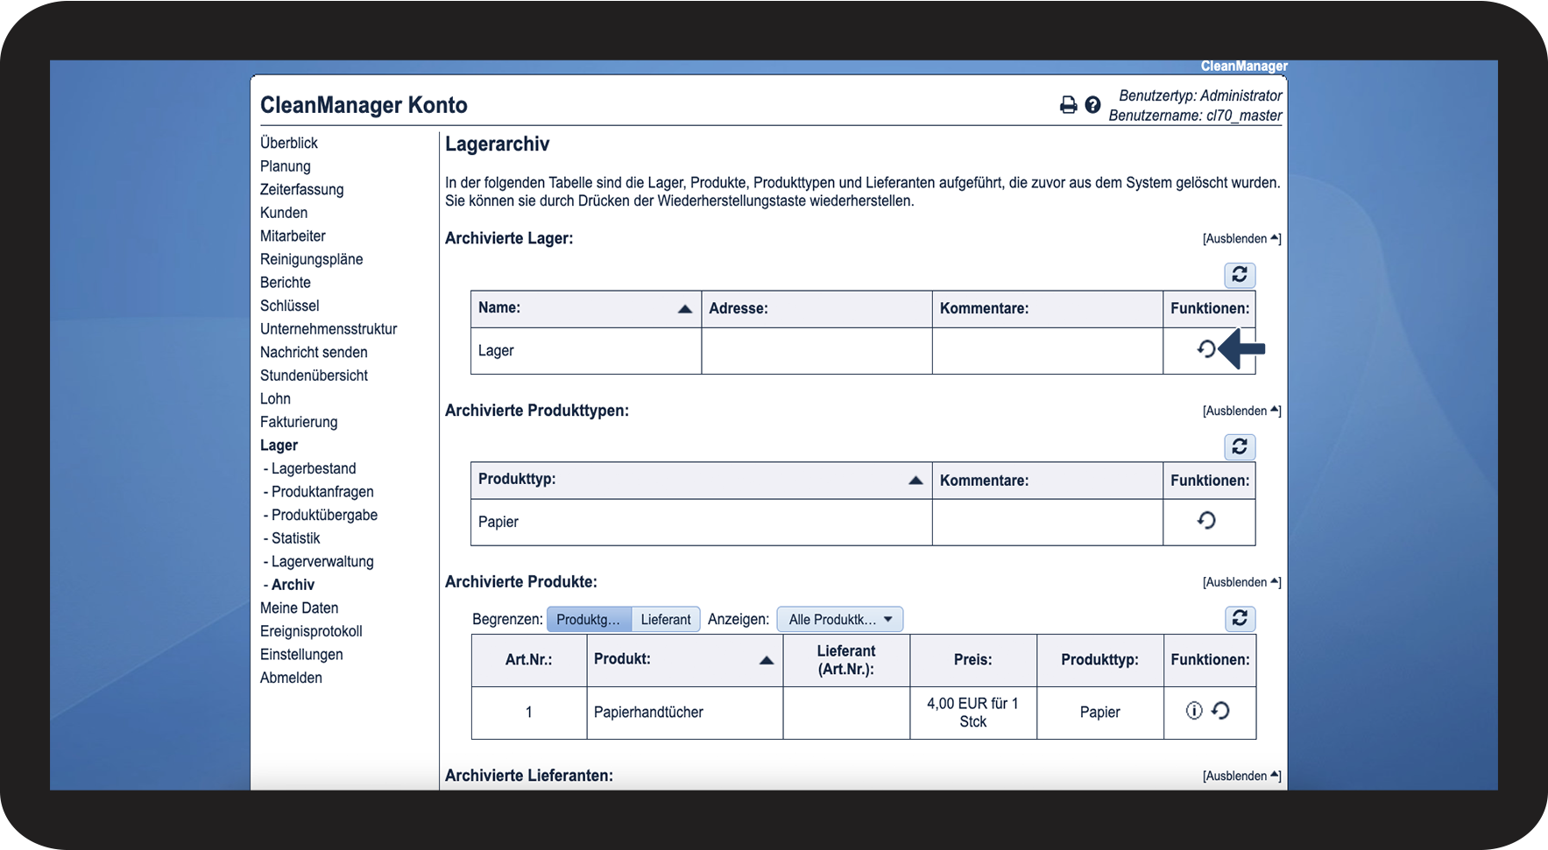Click the 4,00 EUR für 1 Stck price
Screen dimensions: 1548x850
click(x=973, y=713)
